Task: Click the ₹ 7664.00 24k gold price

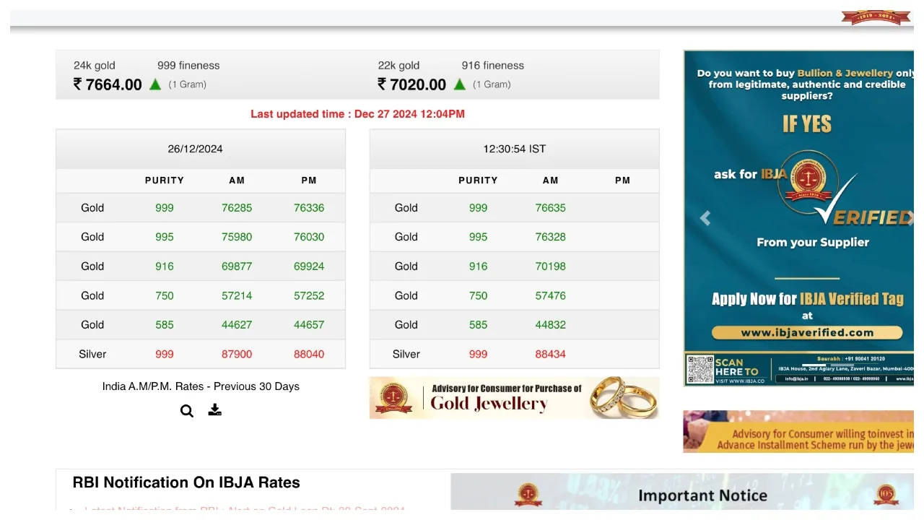Action: pyautogui.click(x=108, y=84)
